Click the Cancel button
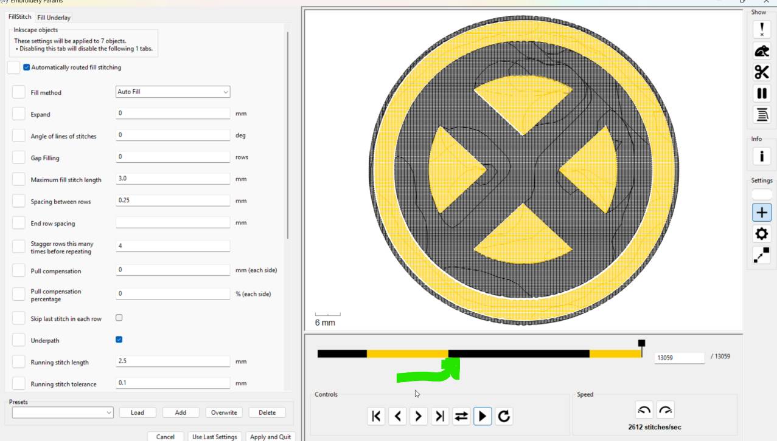The height and width of the screenshot is (441, 777). [166, 436]
